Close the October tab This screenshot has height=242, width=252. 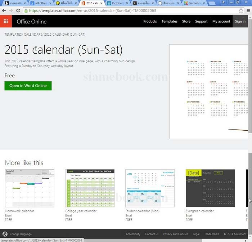click(127, 3)
